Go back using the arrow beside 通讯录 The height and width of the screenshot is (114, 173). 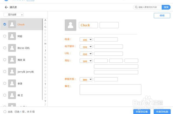pyautogui.click(x=6, y=7)
